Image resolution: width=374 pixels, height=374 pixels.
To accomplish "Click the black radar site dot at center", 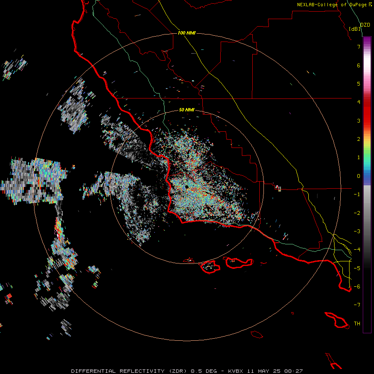I will coord(187,187).
